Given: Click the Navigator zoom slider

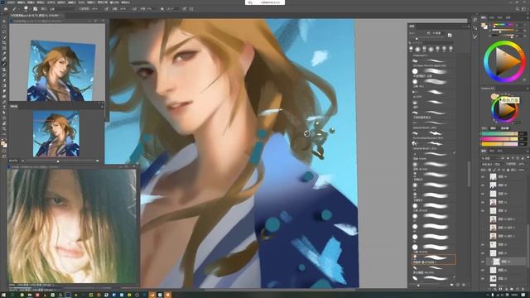Looking at the screenshot, I should (x=58, y=161).
